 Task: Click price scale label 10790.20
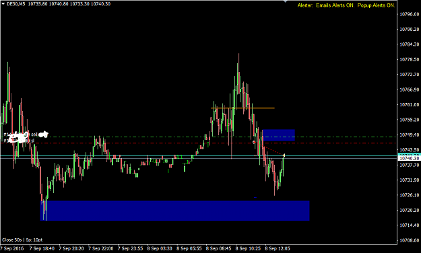click(409, 29)
